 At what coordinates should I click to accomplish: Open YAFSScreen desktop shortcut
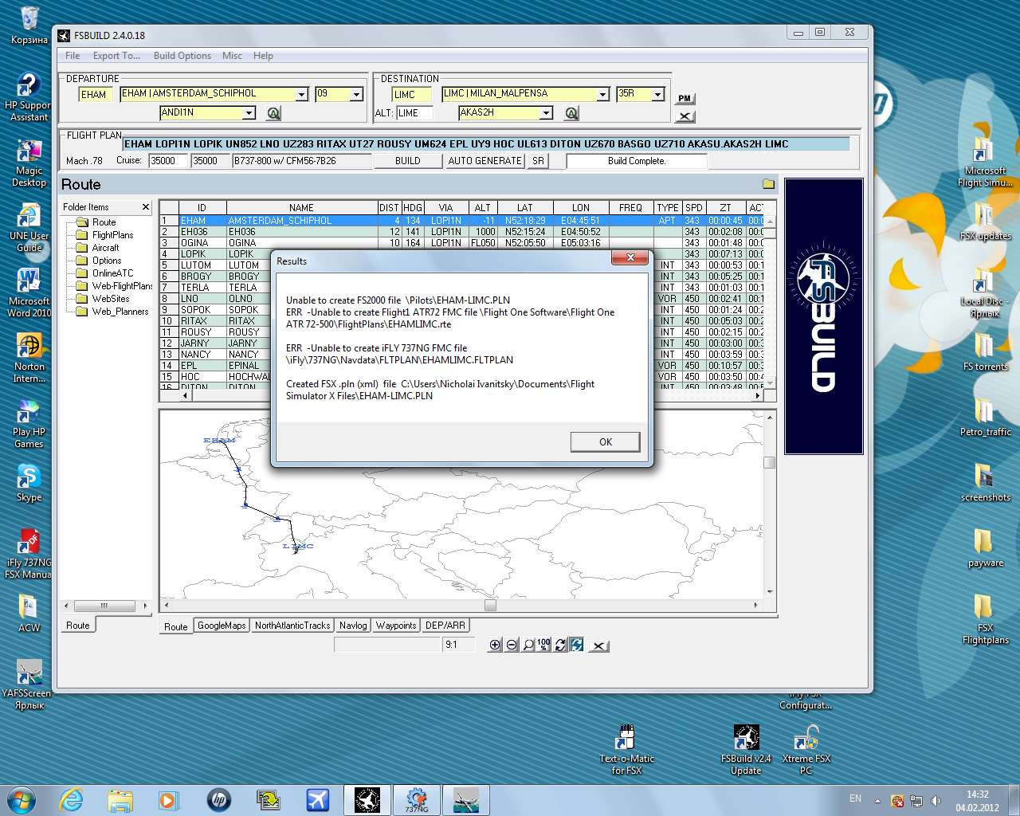tap(29, 685)
